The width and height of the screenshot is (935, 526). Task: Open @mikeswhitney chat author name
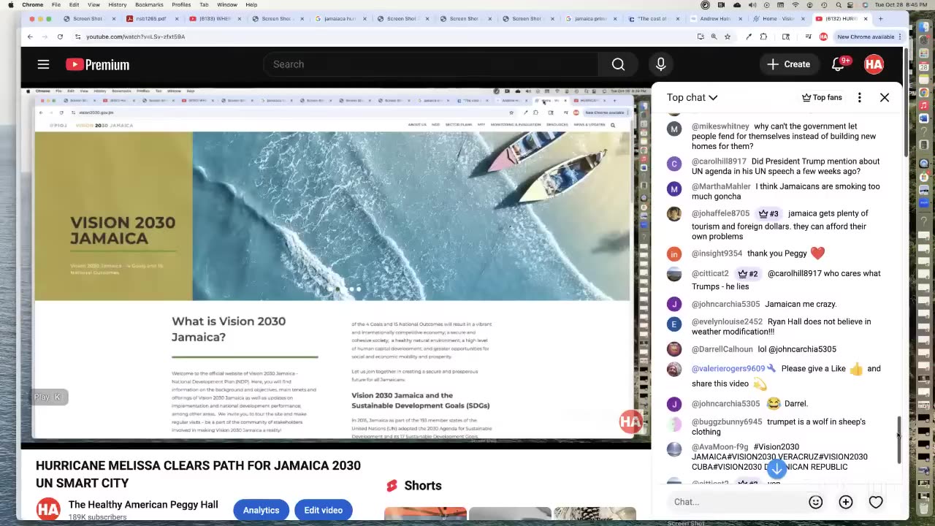click(x=720, y=126)
